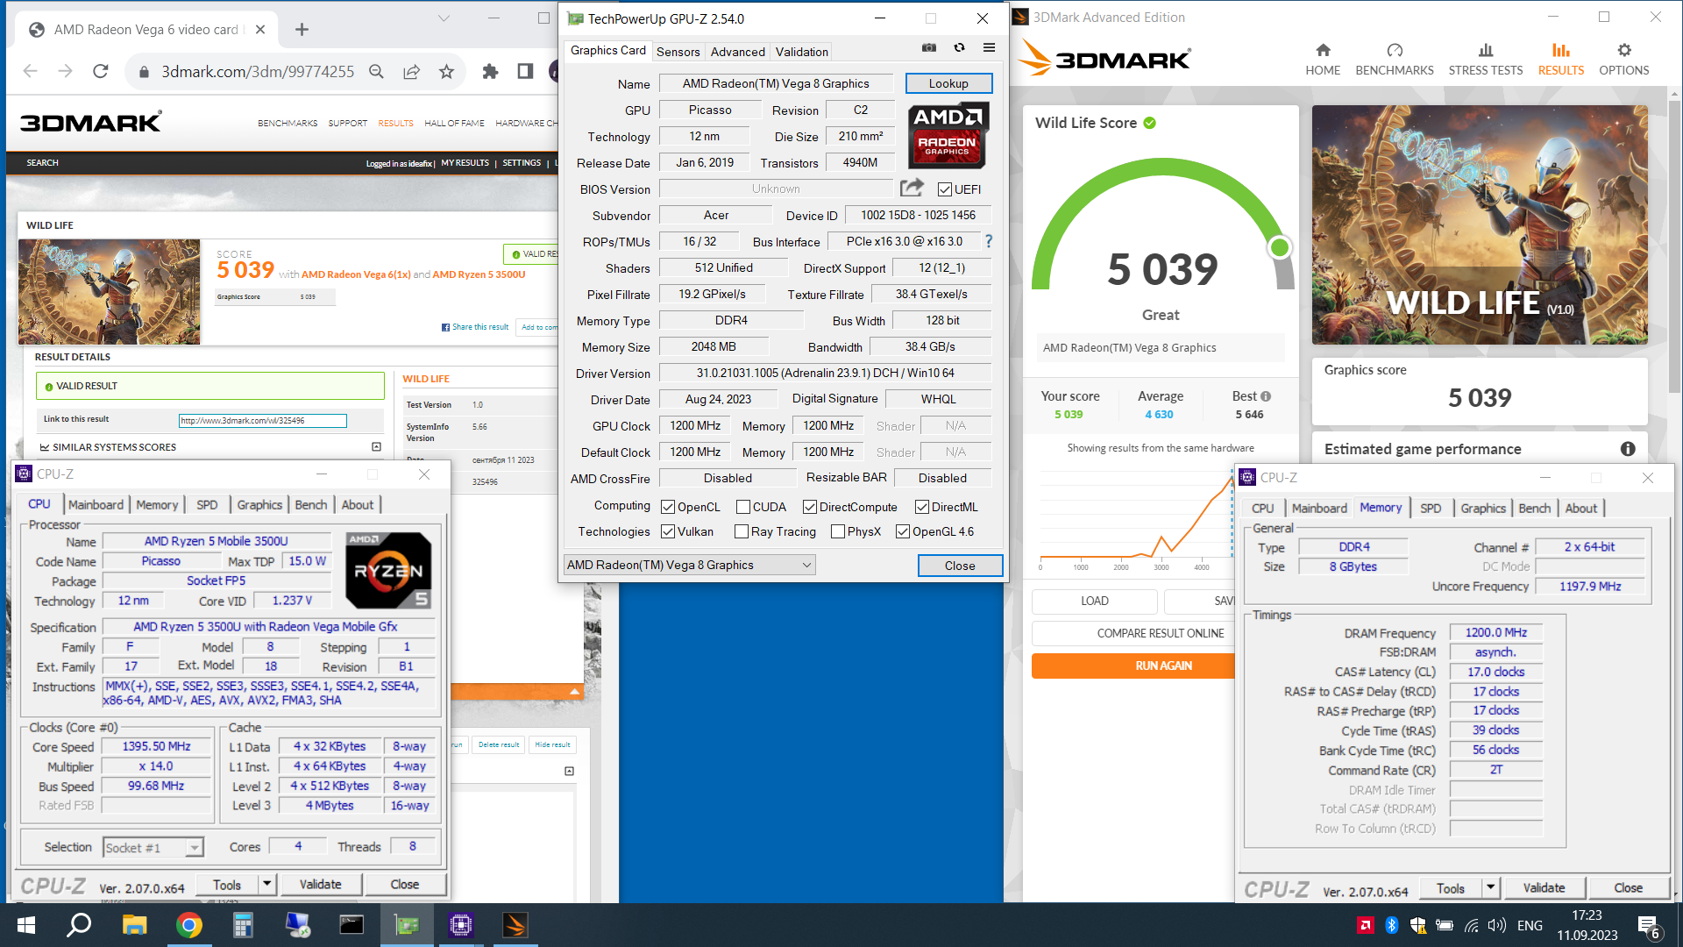Open Chrome extensions puzzle icon
This screenshot has width=1683, height=947.
click(490, 72)
